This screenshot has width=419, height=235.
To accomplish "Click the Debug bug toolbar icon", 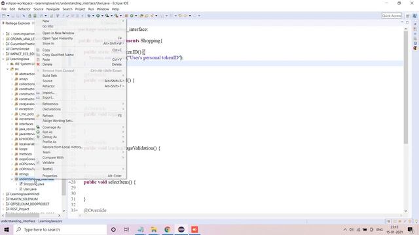I will tap(89, 16).
